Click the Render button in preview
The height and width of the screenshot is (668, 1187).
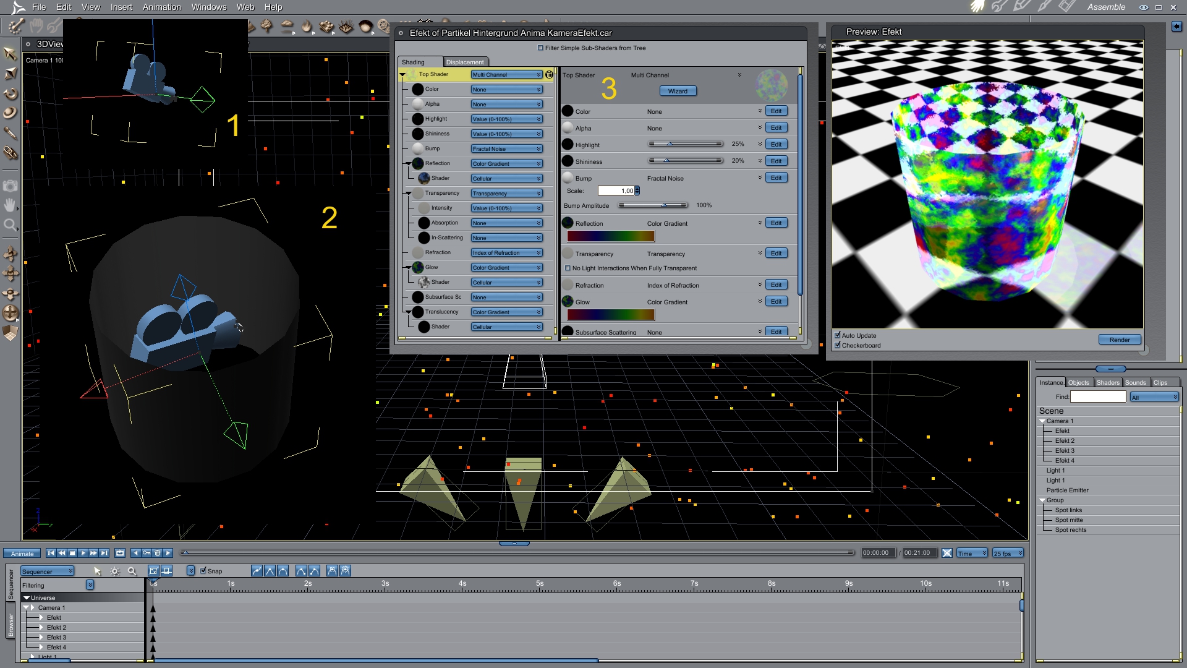(x=1119, y=340)
